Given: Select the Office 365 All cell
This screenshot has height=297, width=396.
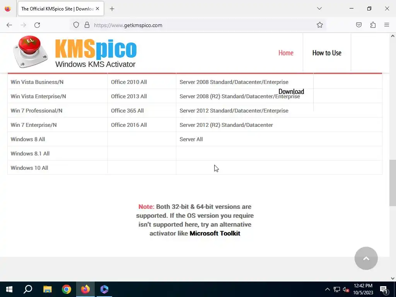Looking at the screenshot, I should tap(142, 111).
